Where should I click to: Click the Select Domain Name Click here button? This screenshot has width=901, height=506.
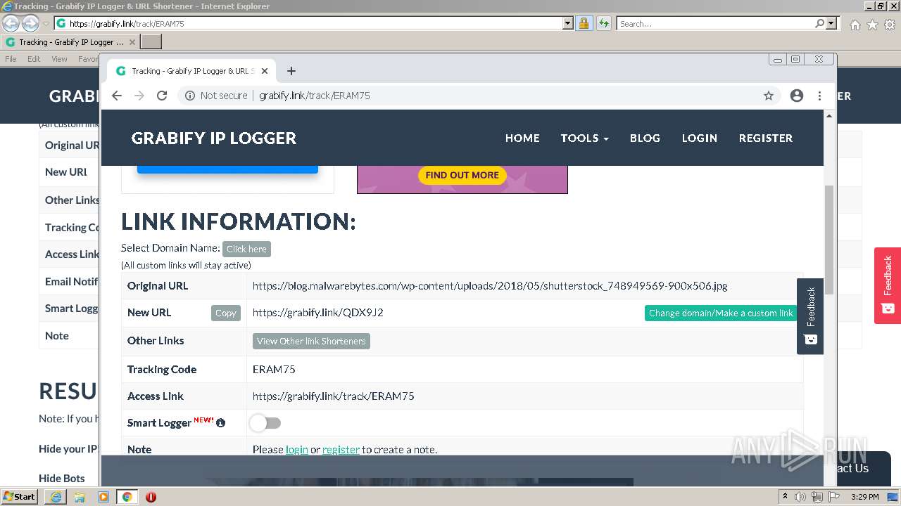246,249
